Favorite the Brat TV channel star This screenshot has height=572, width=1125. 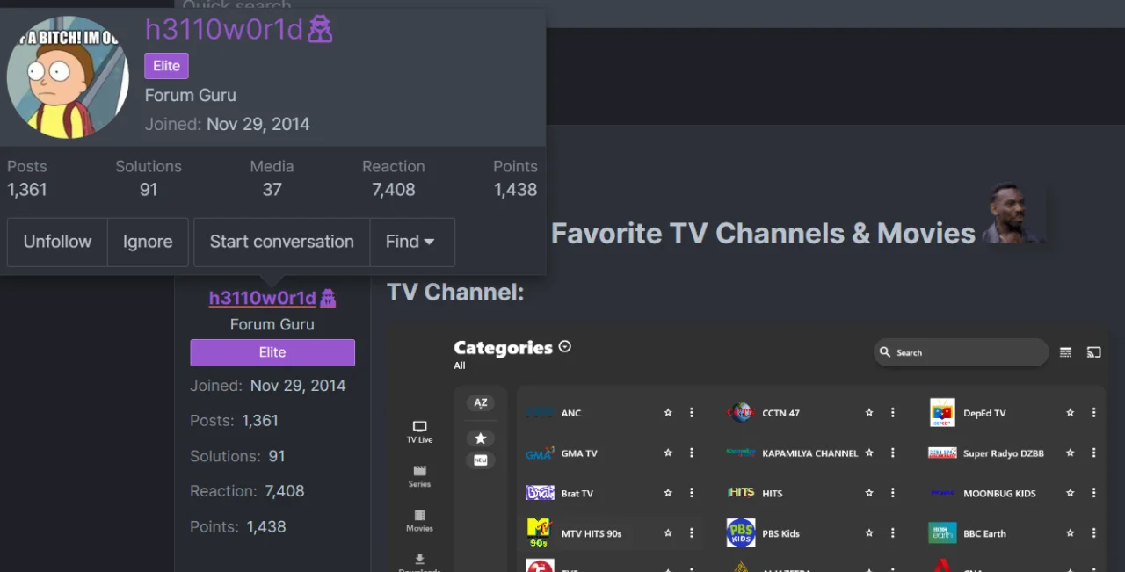coord(668,493)
